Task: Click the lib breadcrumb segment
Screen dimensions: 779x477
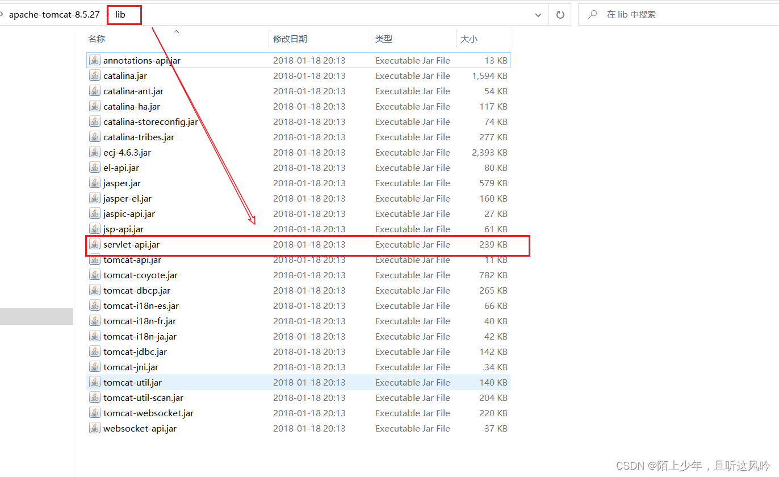Action: 120,15
